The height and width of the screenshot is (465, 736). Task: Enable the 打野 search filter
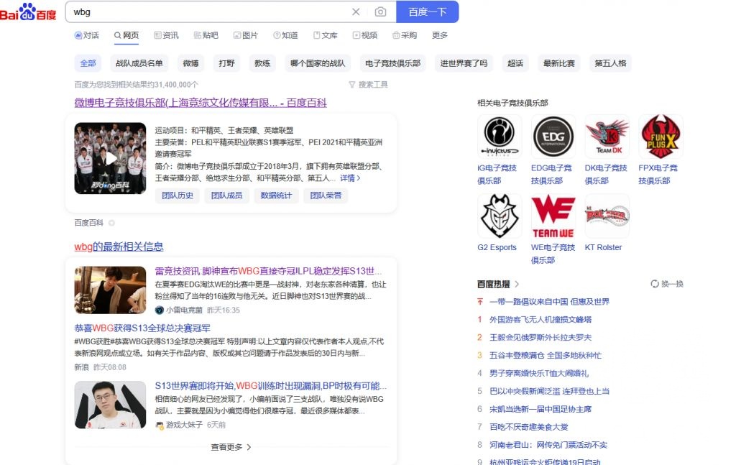click(226, 63)
